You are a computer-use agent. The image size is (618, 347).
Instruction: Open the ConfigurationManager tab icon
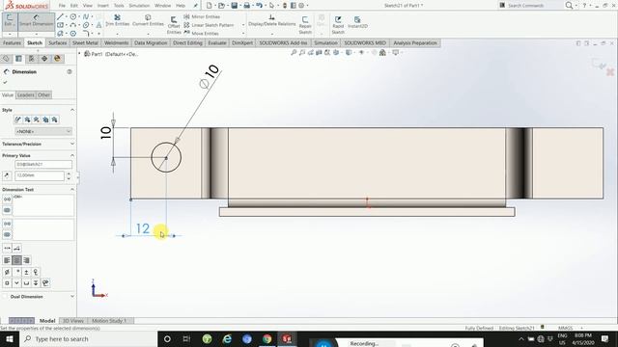31,59
